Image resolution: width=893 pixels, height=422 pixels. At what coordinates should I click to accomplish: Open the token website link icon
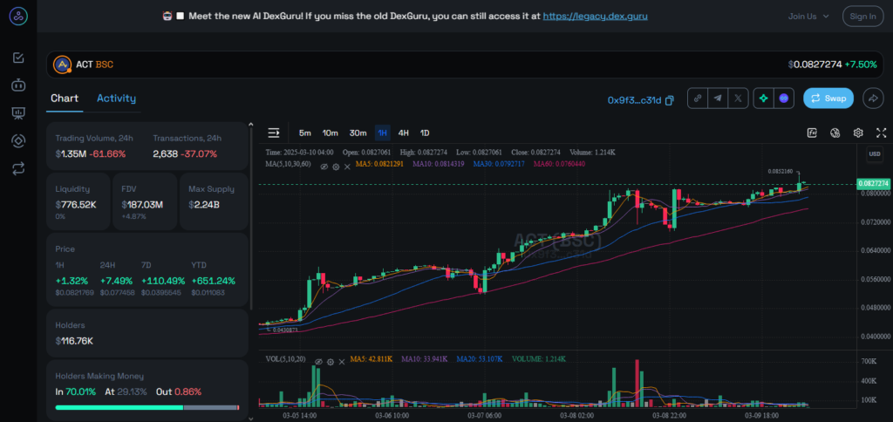point(698,98)
